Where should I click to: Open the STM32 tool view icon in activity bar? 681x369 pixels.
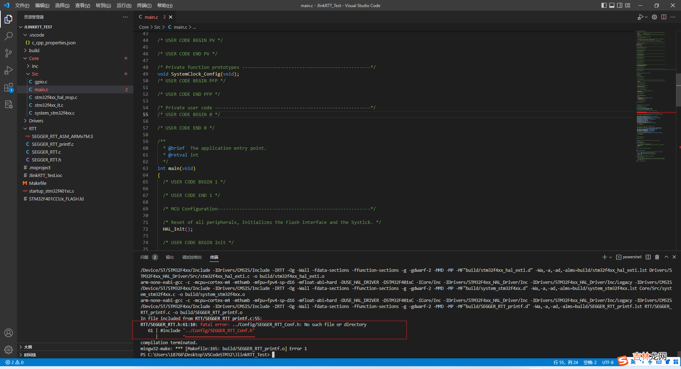(9, 104)
